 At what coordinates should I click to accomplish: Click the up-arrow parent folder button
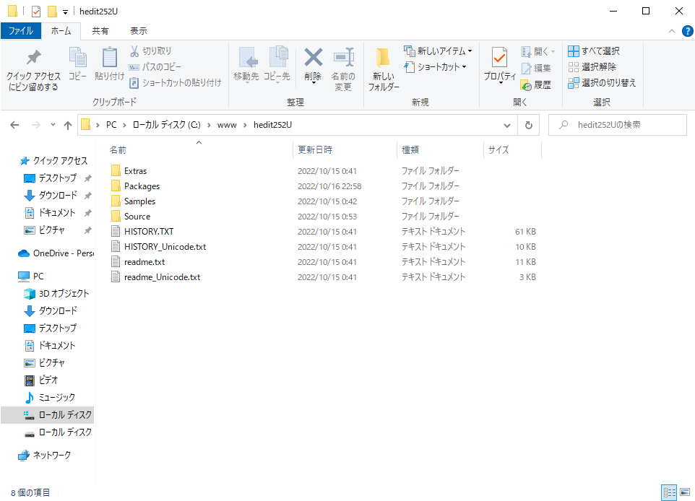(68, 125)
